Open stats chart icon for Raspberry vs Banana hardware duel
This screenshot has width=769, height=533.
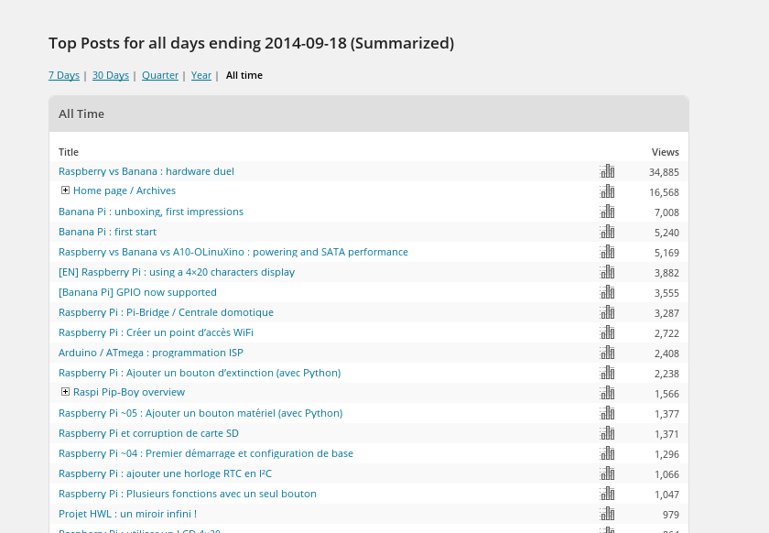coord(607,171)
